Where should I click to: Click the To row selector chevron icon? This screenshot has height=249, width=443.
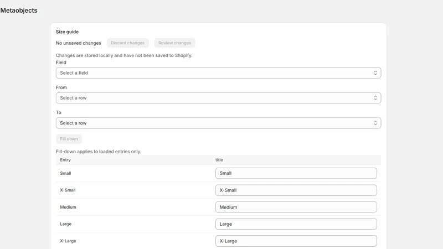tap(375, 123)
